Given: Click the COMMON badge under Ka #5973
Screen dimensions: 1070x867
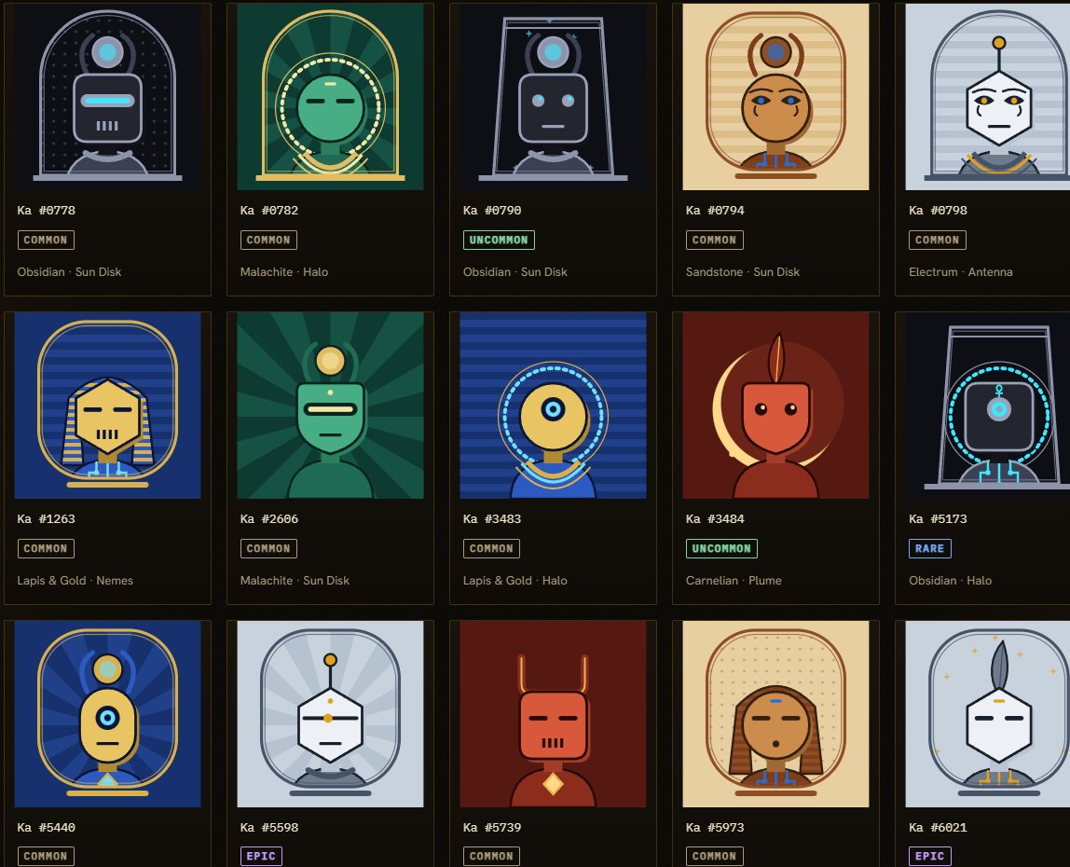Looking at the screenshot, I should (x=715, y=856).
